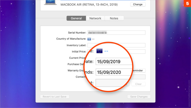The height and width of the screenshot is (108, 191).
Task: Open the Notes tab
Action: (114, 18)
